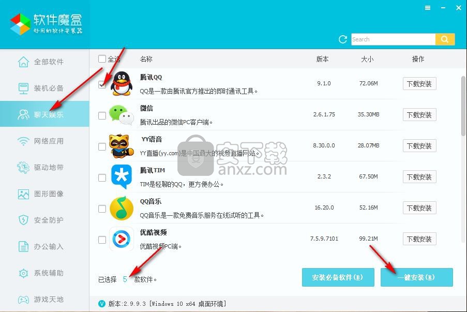Click 下载安装 for 微信
The height and width of the screenshot is (312, 467).
[419, 115]
